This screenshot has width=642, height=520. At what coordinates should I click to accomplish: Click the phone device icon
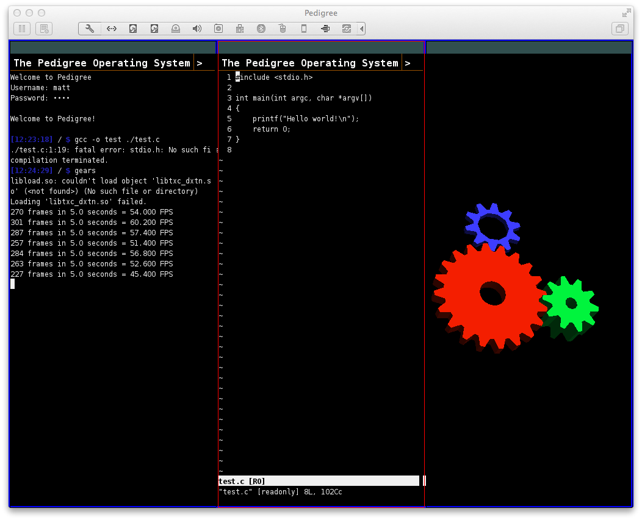tap(304, 29)
